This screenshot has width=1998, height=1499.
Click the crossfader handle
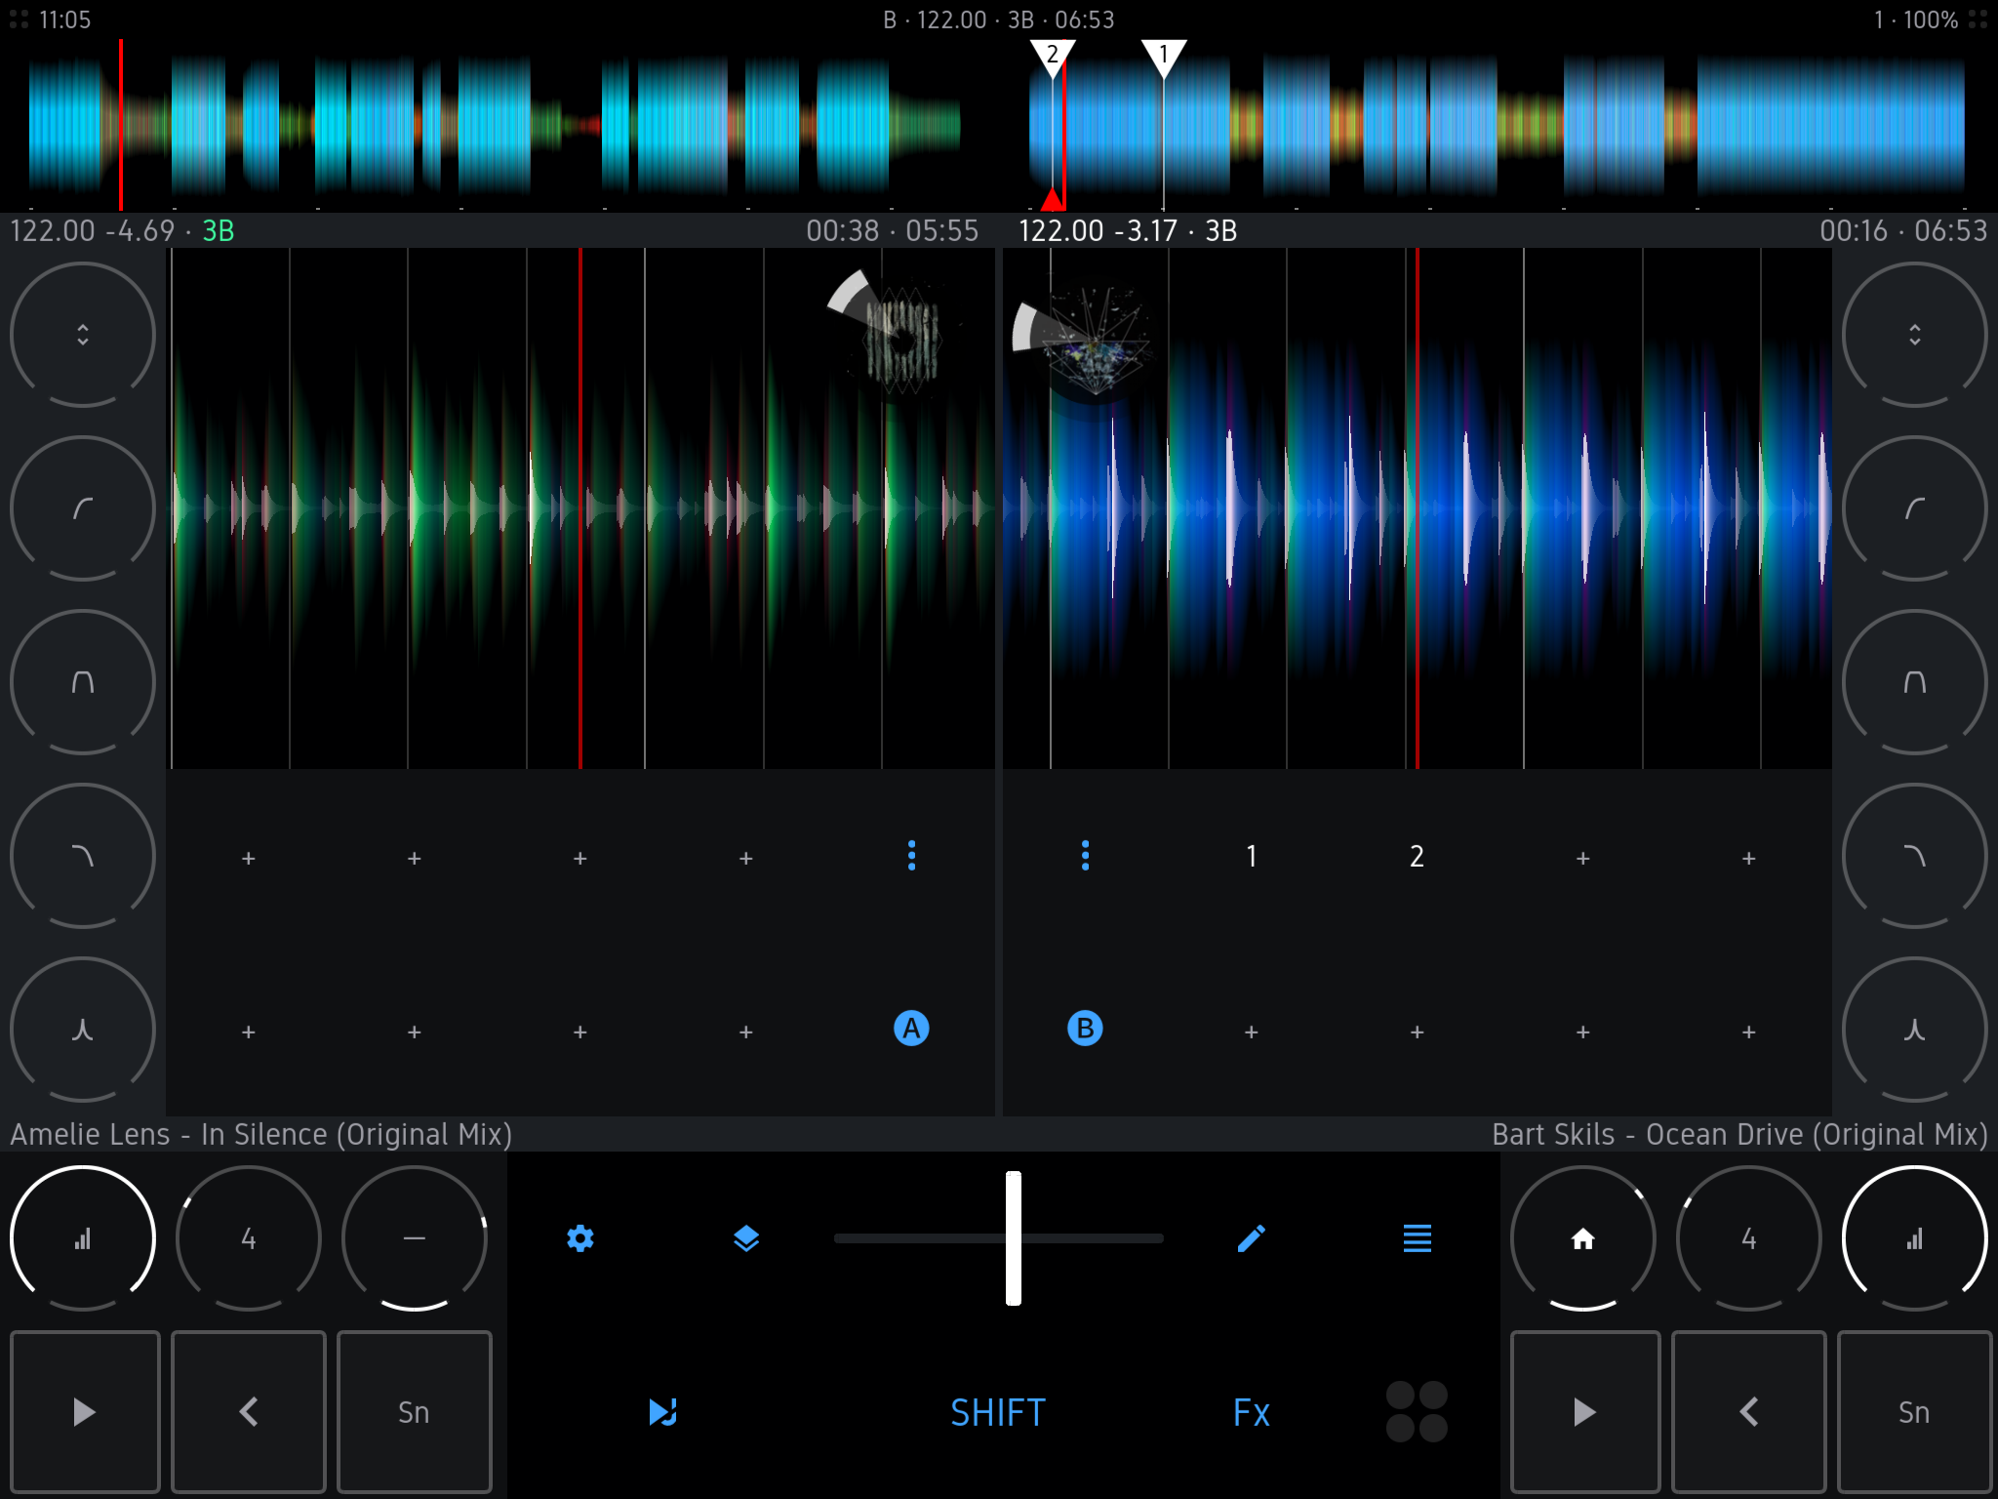(x=1014, y=1238)
